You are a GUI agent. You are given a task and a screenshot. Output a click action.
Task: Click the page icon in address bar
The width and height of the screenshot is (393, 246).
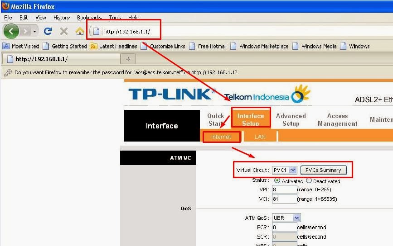(x=96, y=32)
